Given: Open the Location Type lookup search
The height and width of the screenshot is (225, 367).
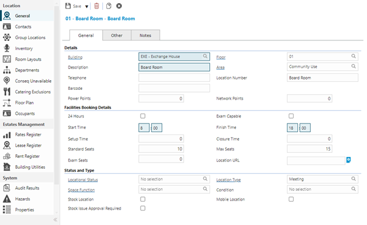Looking at the screenshot, I should (x=354, y=179).
